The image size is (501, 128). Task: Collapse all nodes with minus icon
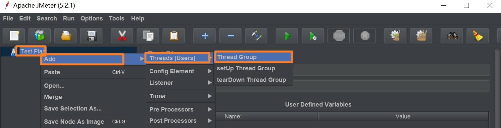[230, 36]
